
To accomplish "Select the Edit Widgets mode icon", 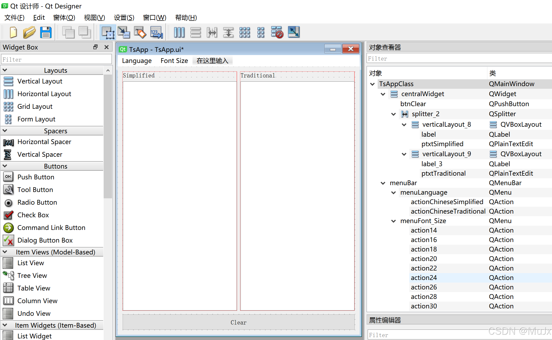I will click(x=108, y=33).
